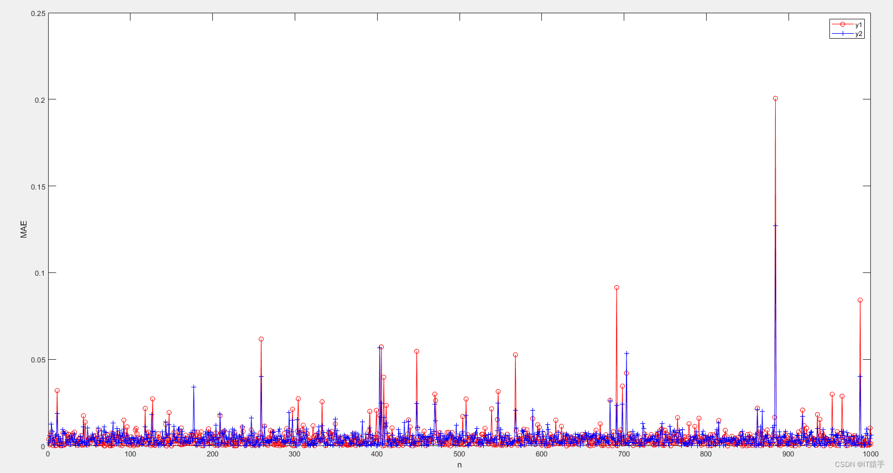The height and width of the screenshot is (473, 893).
Task: Select red y1 peak near 0.054 at n≈448
Action: 416,351
